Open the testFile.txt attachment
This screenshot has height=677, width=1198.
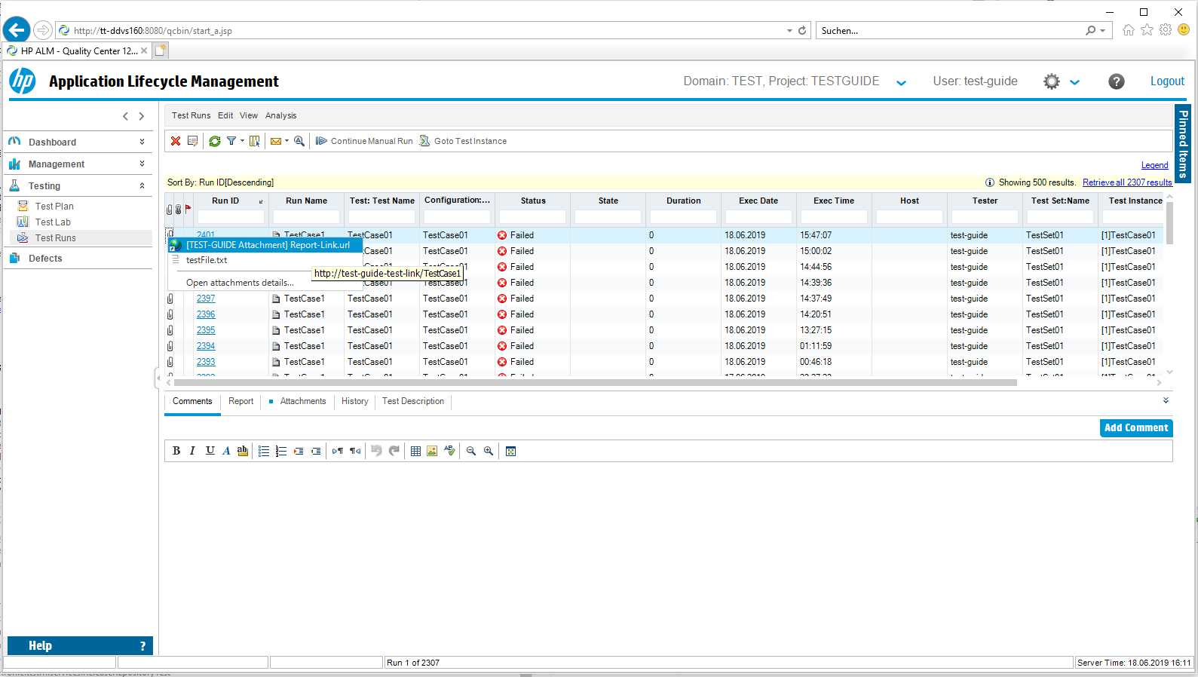207,260
